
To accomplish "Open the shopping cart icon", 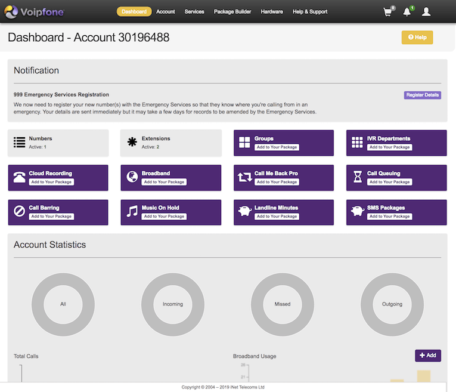I will tap(387, 12).
